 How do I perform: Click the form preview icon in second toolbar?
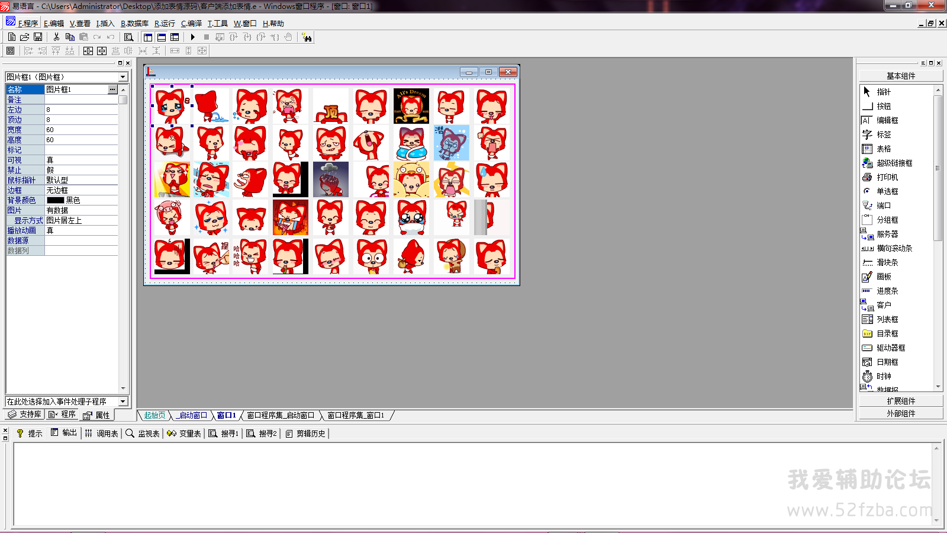pos(11,51)
